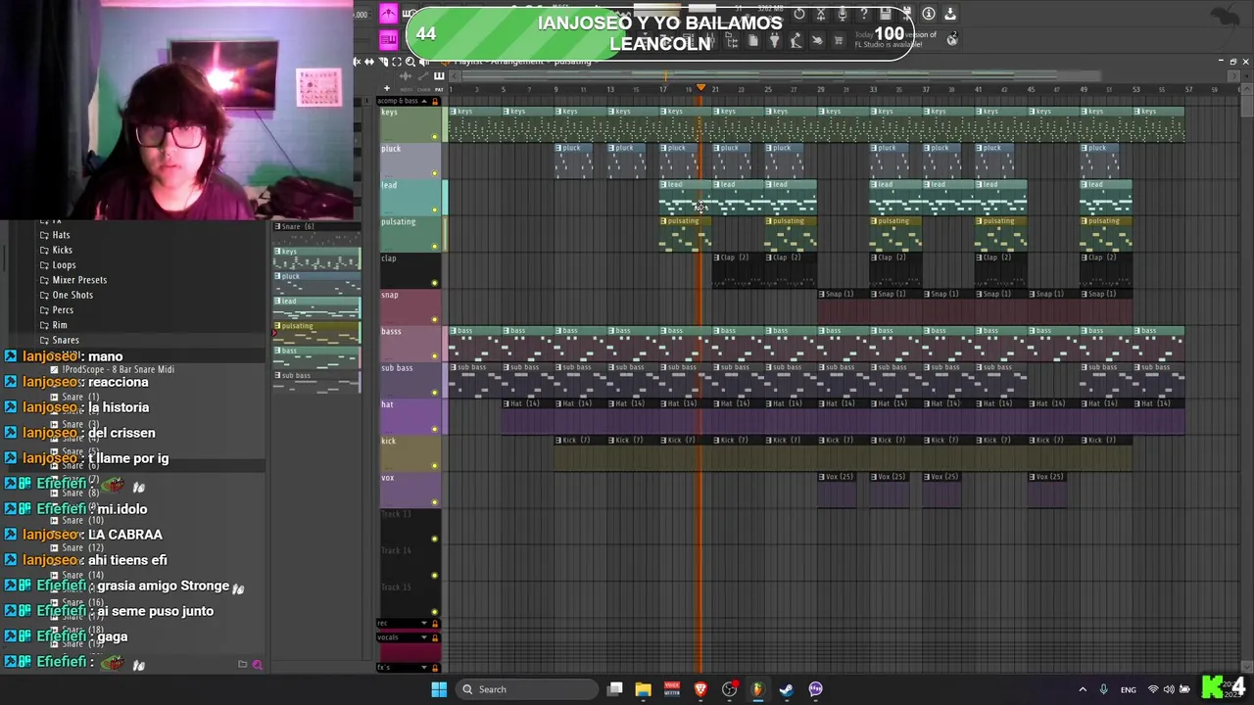Image resolution: width=1254 pixels, height=705 pixels.
Task: Click the undo history circular arrow icon
Action: tap(799, 14)
